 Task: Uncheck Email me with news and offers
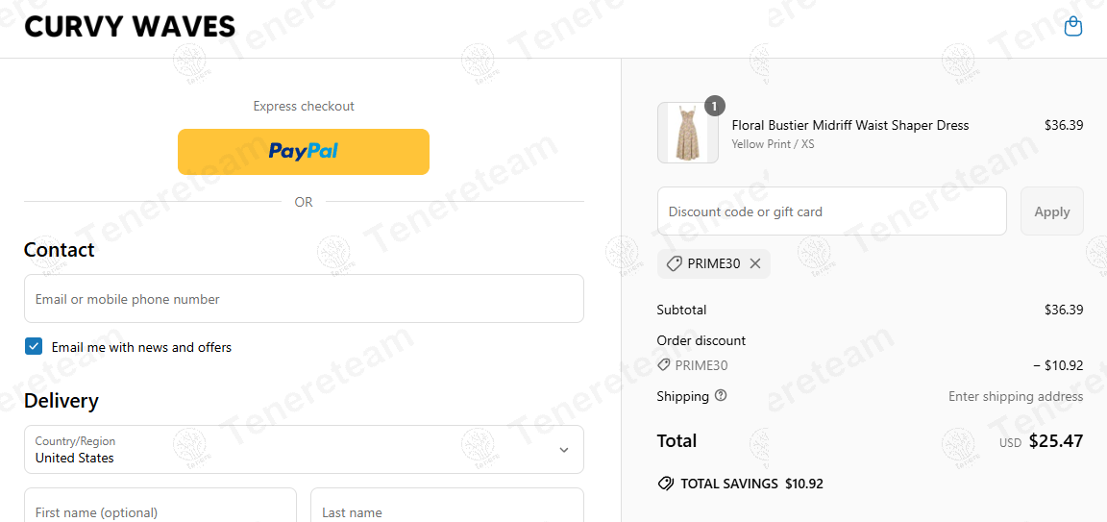[34, 346]
